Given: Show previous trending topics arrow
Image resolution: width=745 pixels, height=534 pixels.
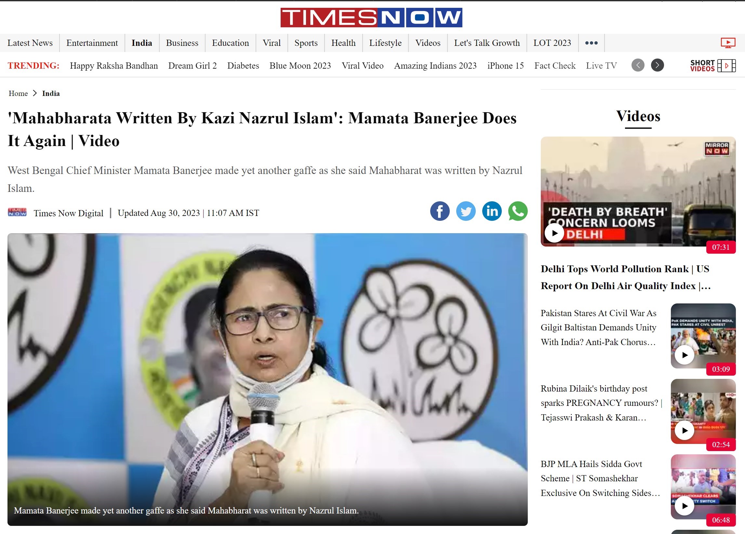Looking at the screenshot, I should point(638,65).
